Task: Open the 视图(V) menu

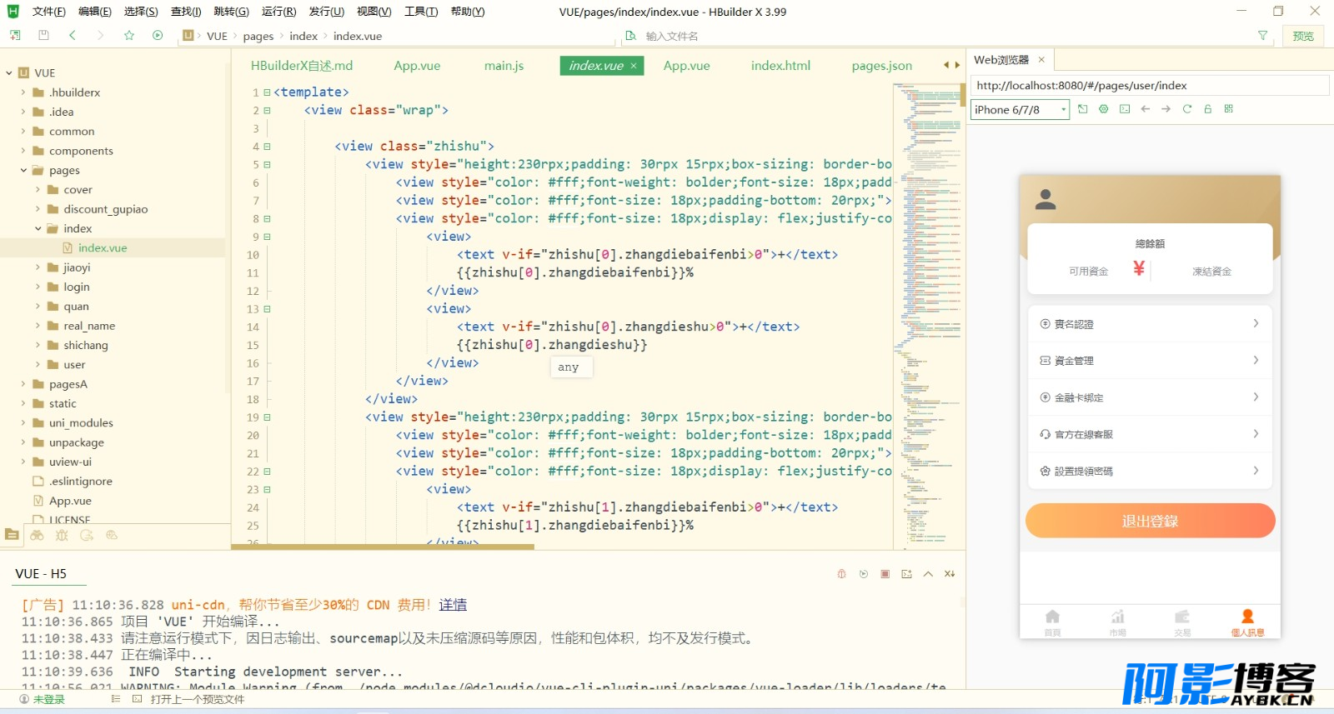Action: [374, 12]
